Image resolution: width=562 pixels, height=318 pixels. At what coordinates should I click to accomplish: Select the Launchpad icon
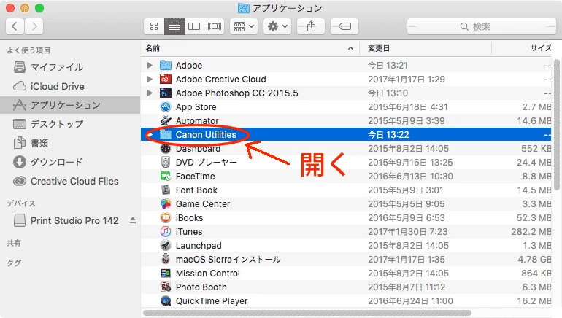click(166, 245)
